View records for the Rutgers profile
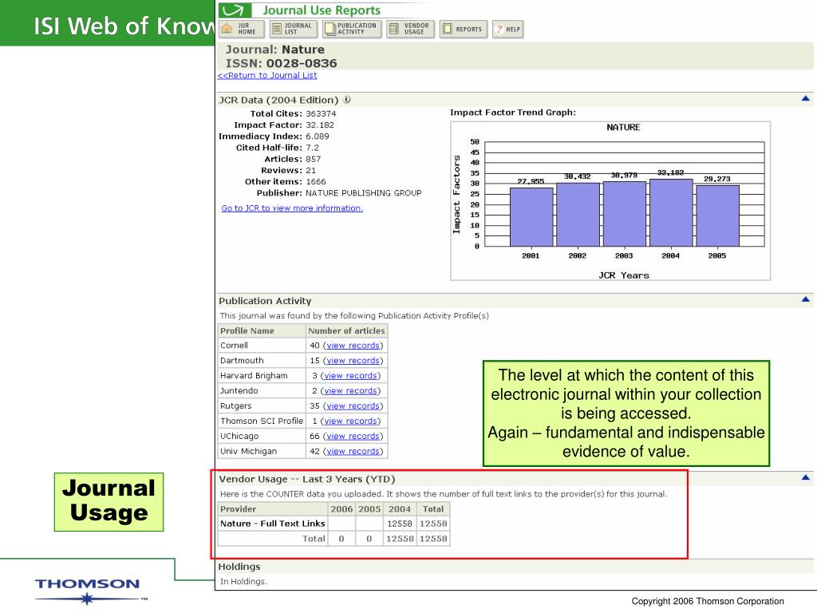The width and height of the screenshot is (817, 613). 353,406
